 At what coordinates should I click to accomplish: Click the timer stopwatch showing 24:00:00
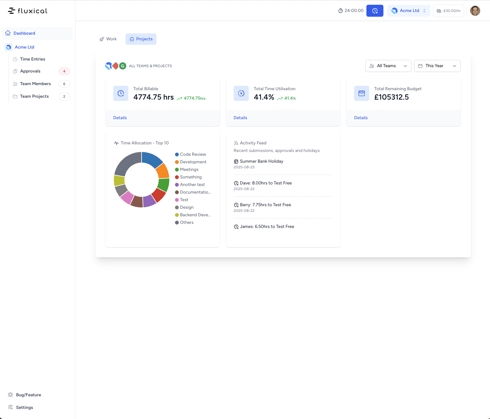(351, 11)
